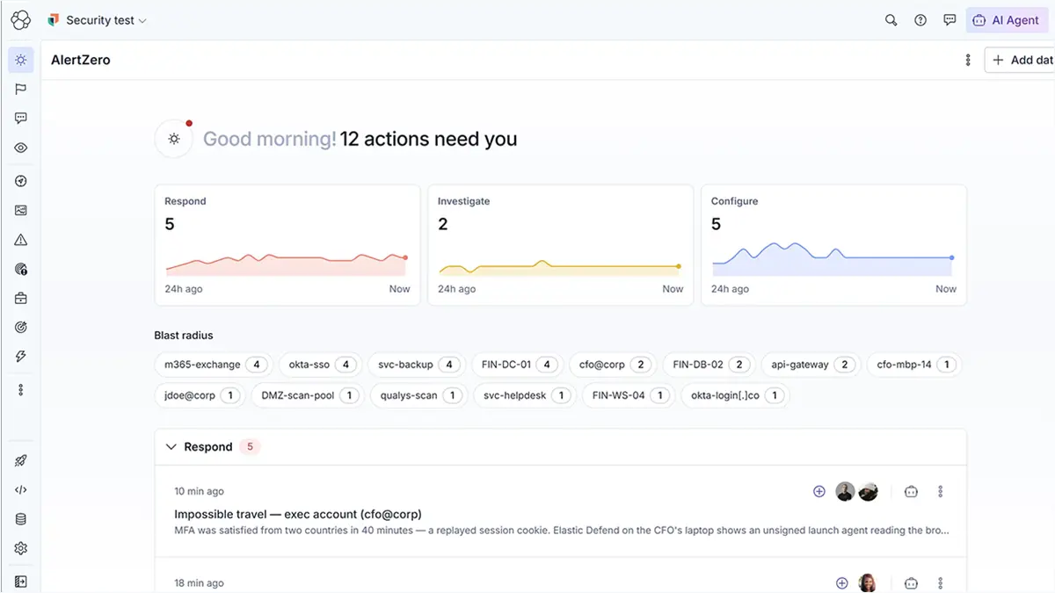Click the 'Blast radius' heading
Image resolution: width=1055 pixels, height=593 pixels.
tap(184, 336)
